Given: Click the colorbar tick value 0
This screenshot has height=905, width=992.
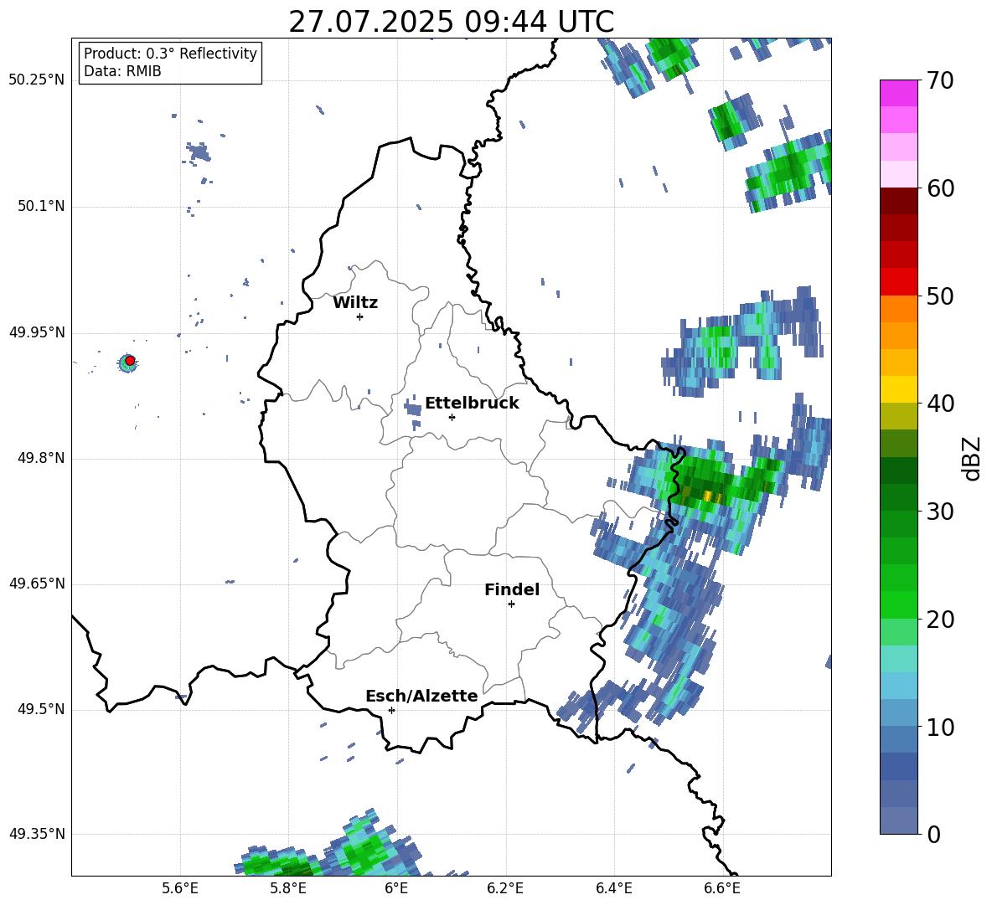Looking at the screenshot, I should point(933,834).
